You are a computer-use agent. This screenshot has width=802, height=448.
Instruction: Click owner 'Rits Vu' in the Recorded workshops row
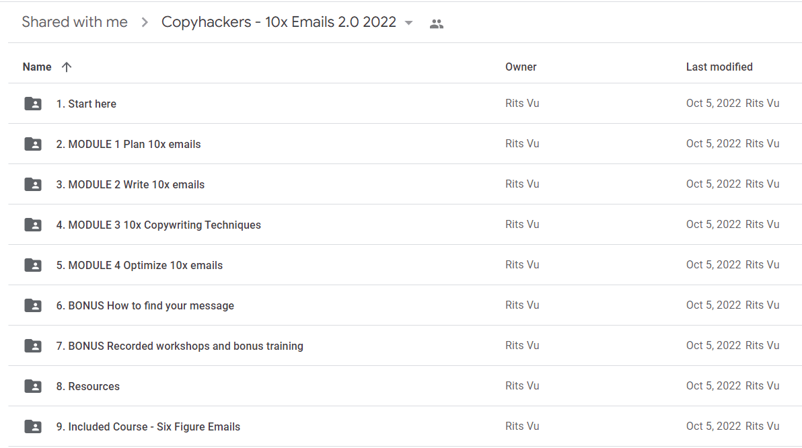coord(522,346)
